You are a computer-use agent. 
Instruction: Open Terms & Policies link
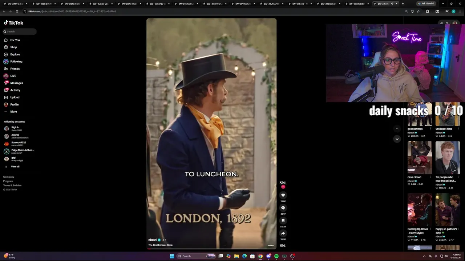tap(12, 186)
